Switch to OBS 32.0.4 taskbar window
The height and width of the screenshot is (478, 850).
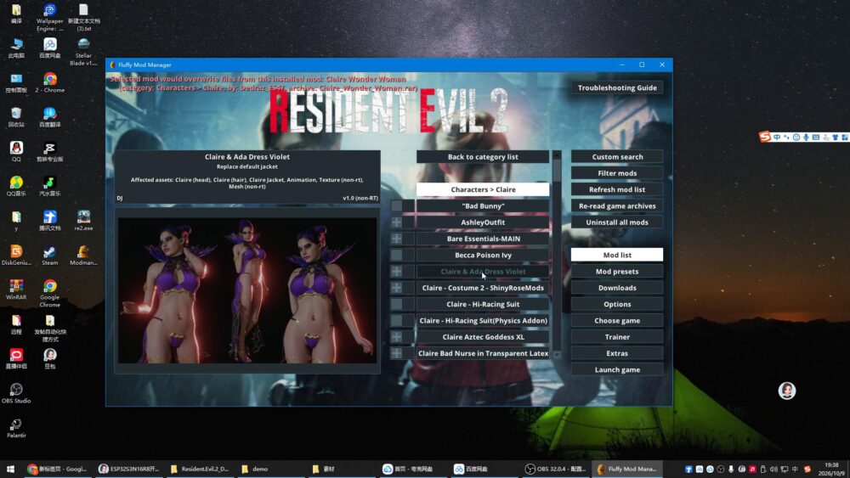555,469
